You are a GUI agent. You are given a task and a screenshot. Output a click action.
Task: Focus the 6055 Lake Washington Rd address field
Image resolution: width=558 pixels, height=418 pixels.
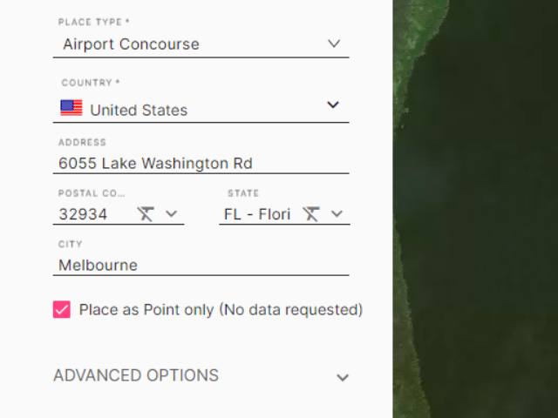201,164
